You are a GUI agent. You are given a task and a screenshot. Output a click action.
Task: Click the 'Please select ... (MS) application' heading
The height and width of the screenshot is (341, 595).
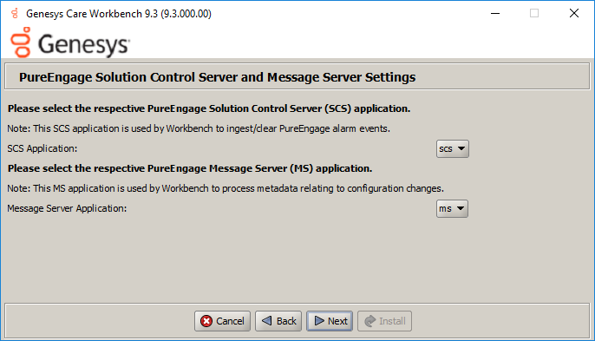click(190, 168)
